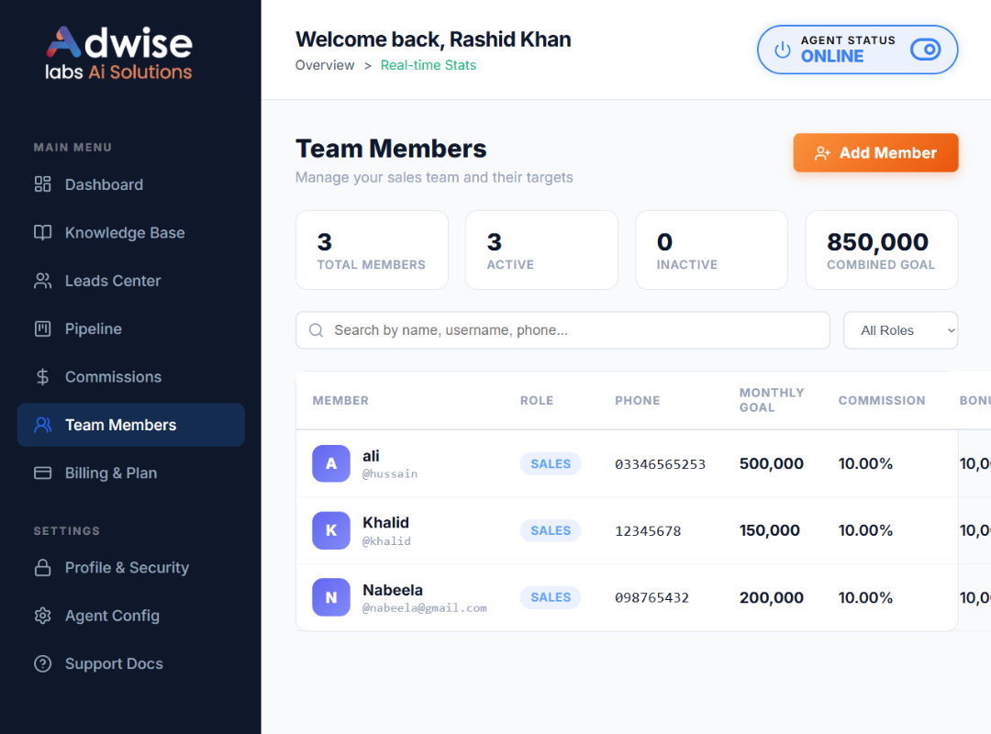This screenshot has width=991, height=734.
Task: Click phone number 12345678
Action: 648,531
